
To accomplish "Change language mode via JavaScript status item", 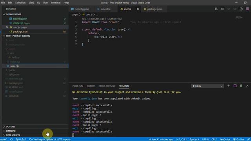I will (225, 139).
